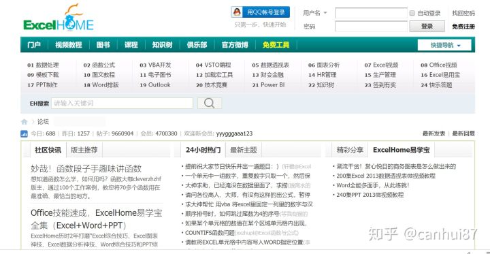This screenshot has width=490, height=254.
Task: Switch to the 版主推荐 tab
Action: (84, 150)
